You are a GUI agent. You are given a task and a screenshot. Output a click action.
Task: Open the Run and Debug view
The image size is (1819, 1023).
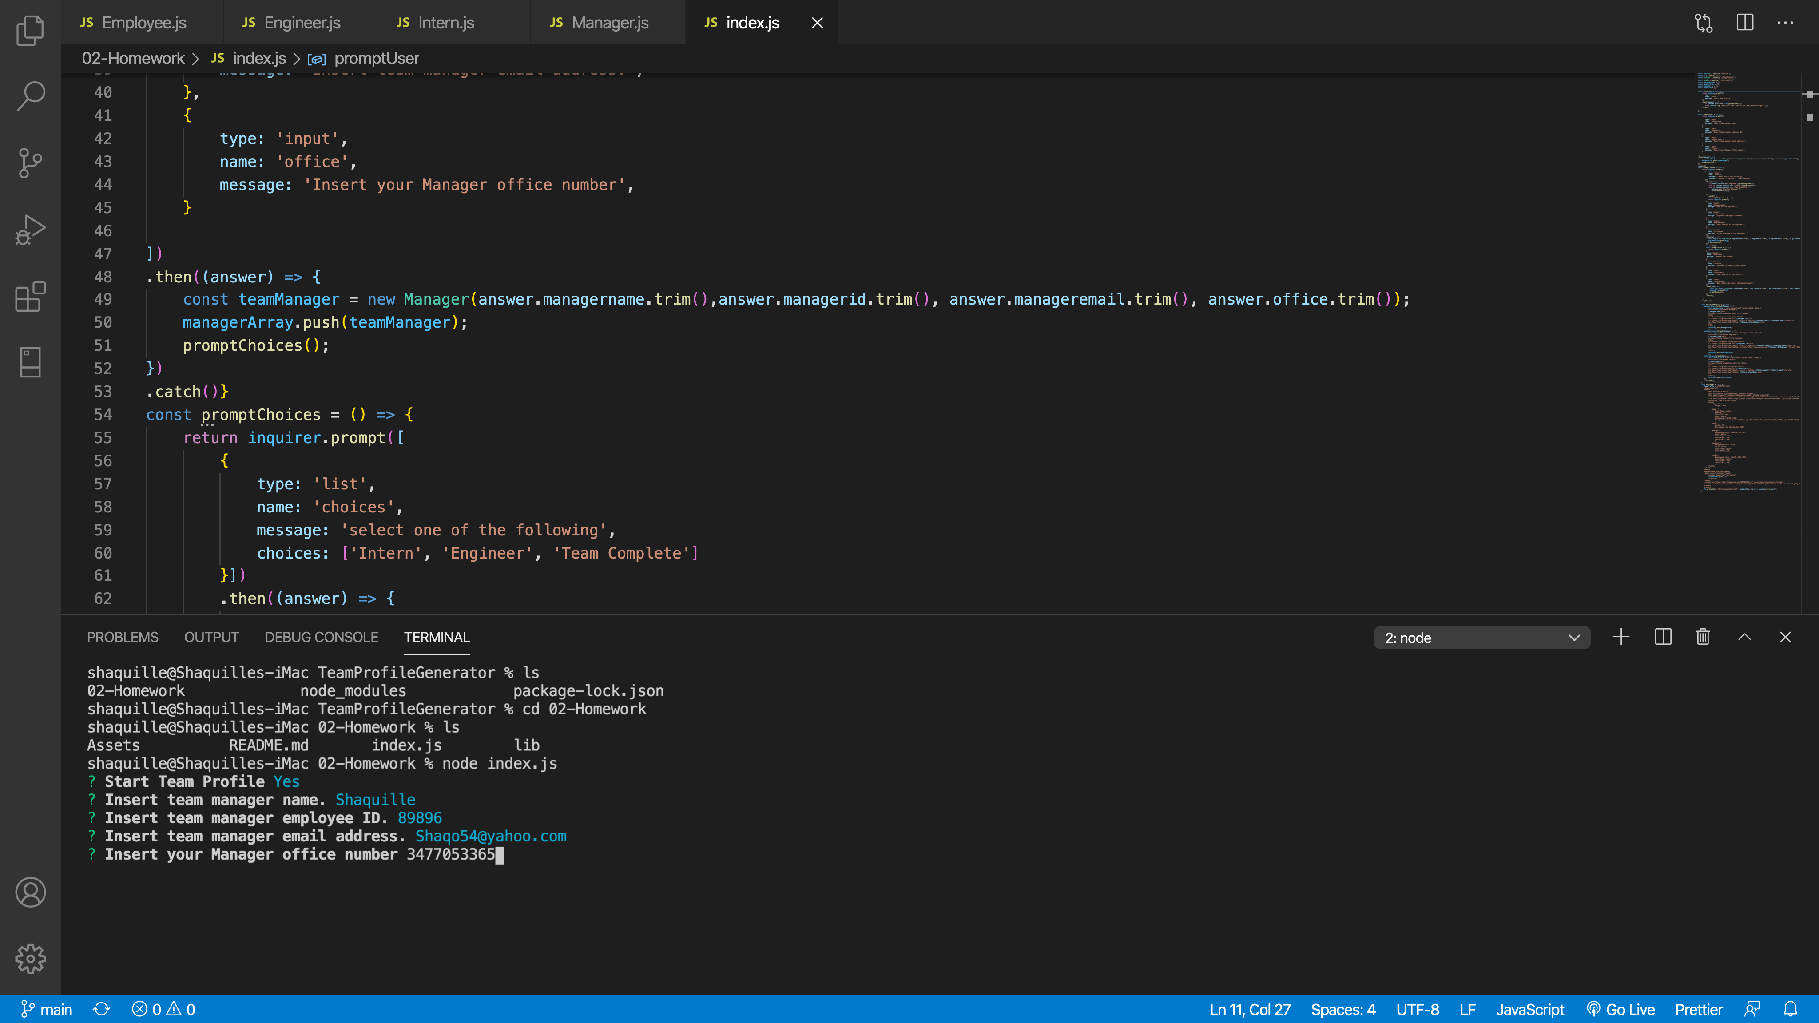(x=30, y=230)
